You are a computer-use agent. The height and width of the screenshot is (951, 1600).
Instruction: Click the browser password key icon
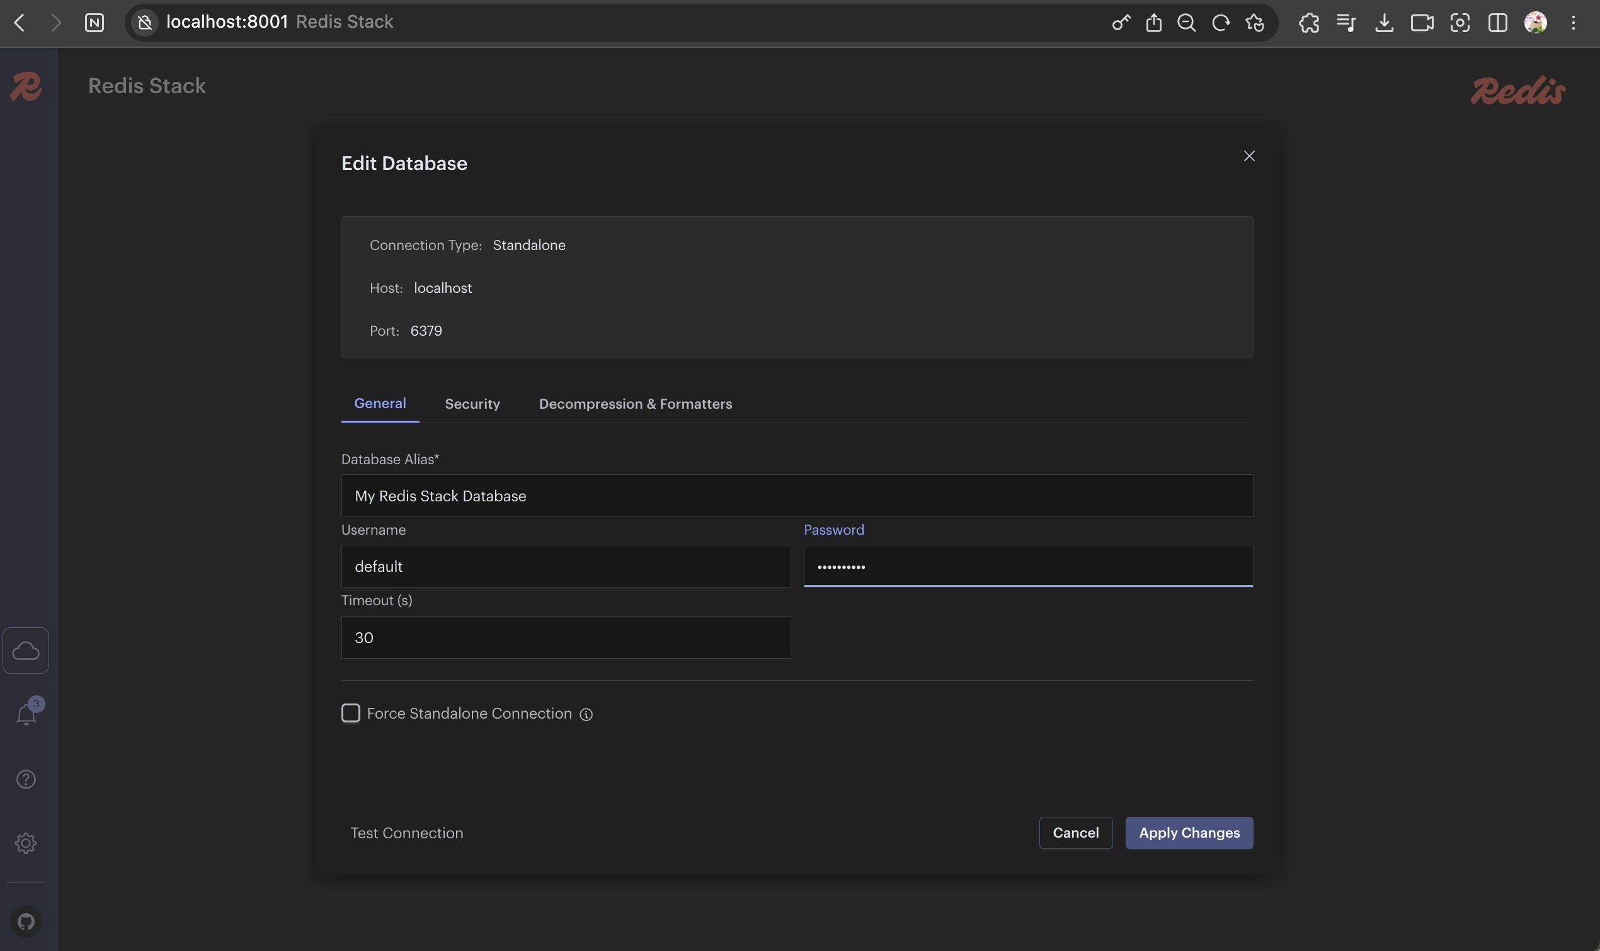click(1121, 23)
